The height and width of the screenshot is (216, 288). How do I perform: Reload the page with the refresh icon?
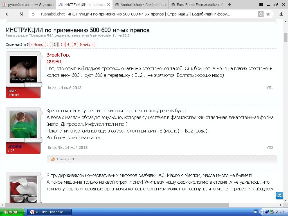(x=33, y=14)
